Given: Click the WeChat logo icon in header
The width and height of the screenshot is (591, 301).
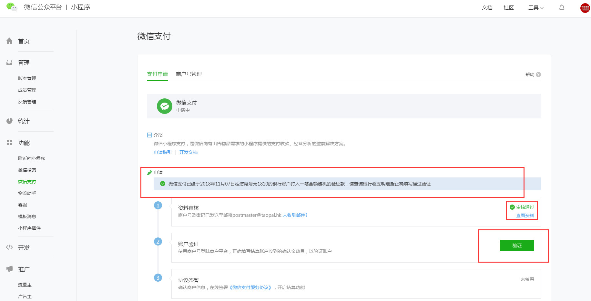Looking at the screenshot, I should (x=12, y=7).
